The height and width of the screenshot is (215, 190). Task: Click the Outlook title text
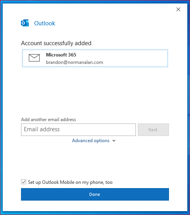point(44,23)
